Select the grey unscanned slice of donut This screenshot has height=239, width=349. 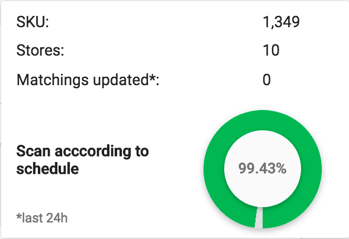pyautogui.click(x=259, y=218)
